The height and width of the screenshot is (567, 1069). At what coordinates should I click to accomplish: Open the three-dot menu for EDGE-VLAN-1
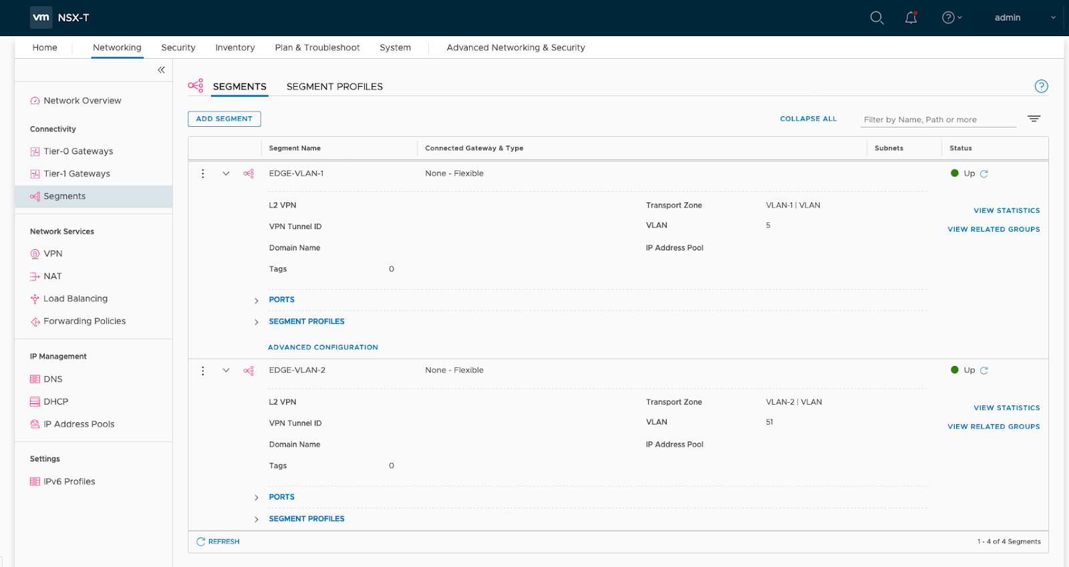click(203, 174)
